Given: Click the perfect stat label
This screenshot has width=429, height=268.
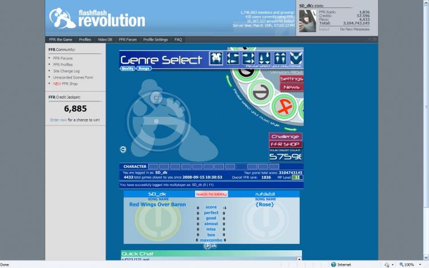Looking at the screenshot, I should tap(211, 212).
